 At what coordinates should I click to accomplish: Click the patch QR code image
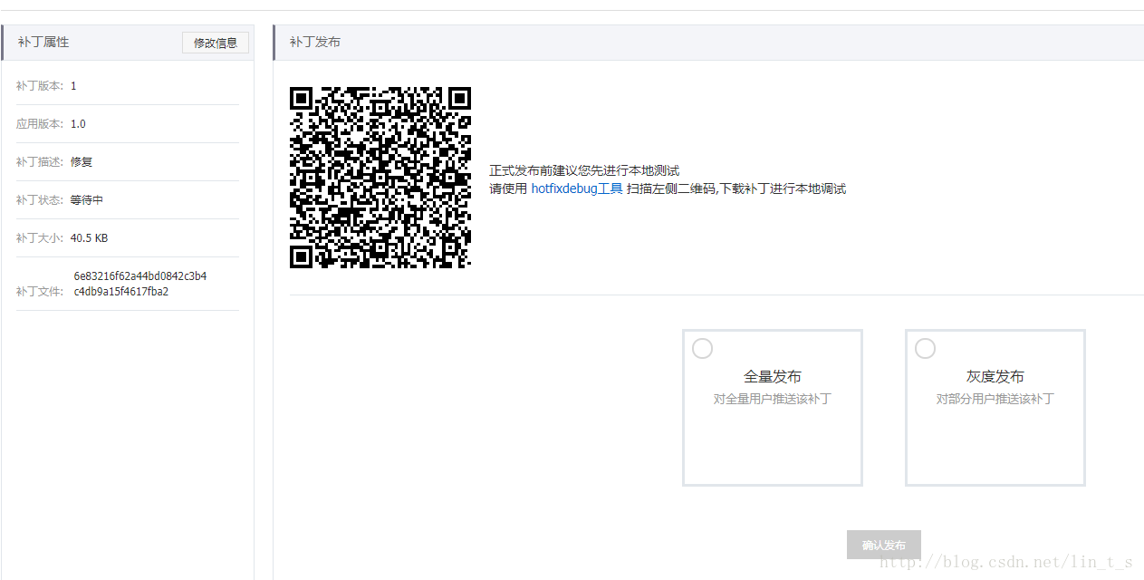pos(380,178)
